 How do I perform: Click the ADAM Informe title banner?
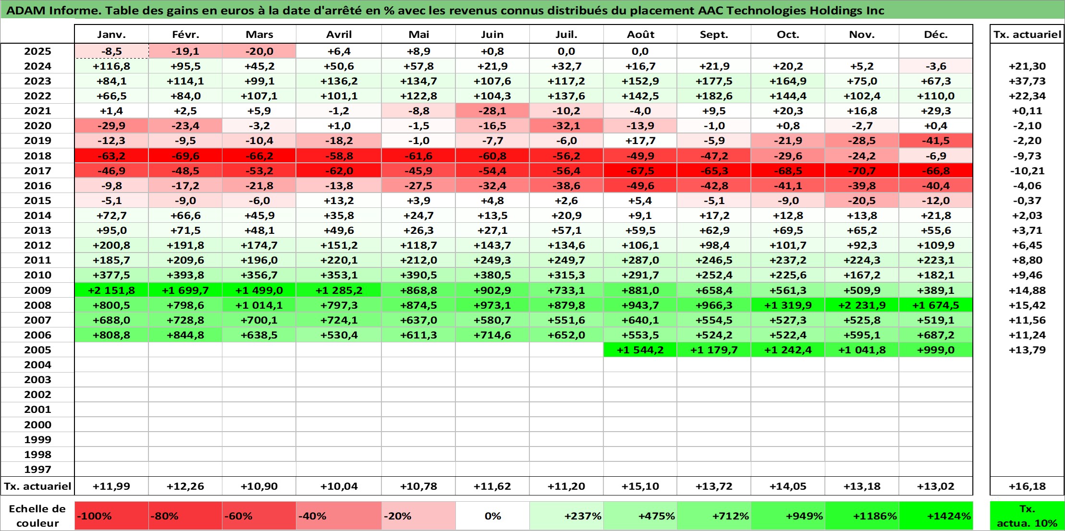(x=532, y=10)
